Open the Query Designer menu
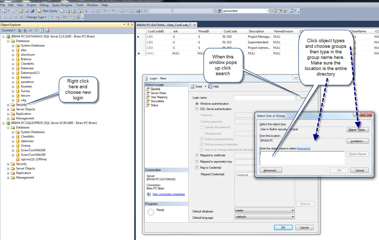 (62, 5)
